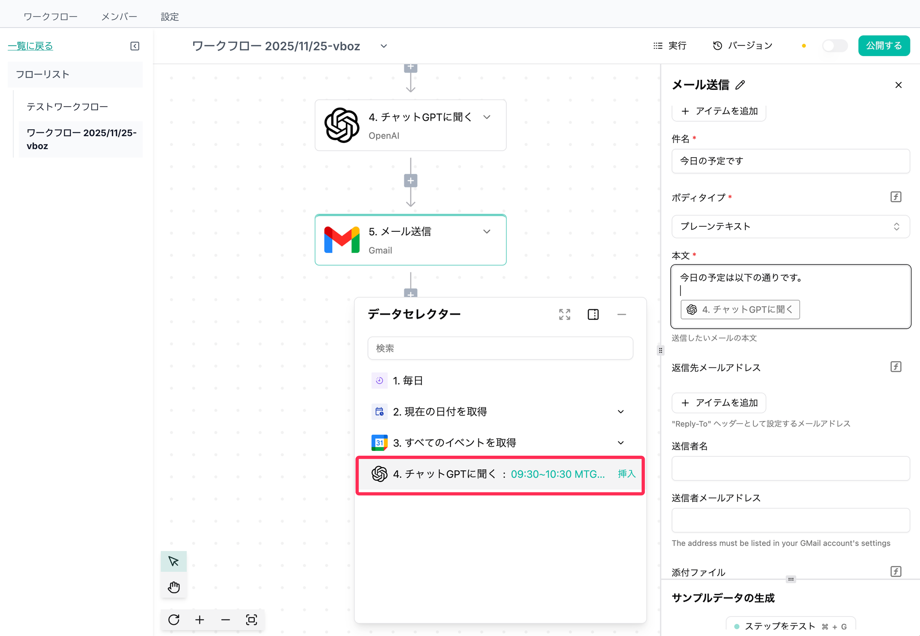Screen dimensions: 920x636
Task: Click the pencil icon to rename メール送信
Action: [x=740, y=85]
